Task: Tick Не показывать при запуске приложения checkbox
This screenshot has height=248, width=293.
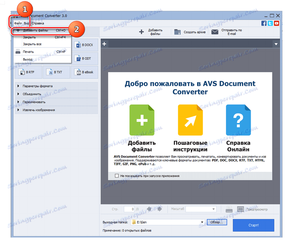Action: pos(117,176)
